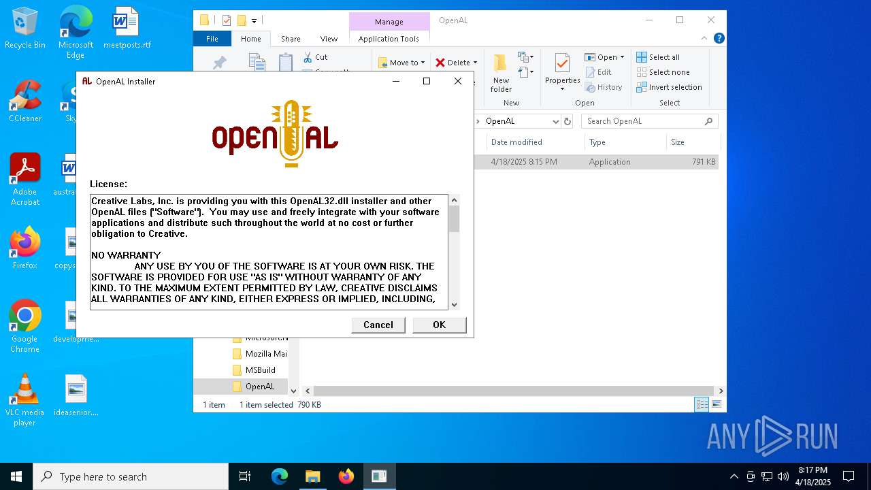Open the File menu in Explorer
Screen dimensions: 871x490
(x=212, y=39)
